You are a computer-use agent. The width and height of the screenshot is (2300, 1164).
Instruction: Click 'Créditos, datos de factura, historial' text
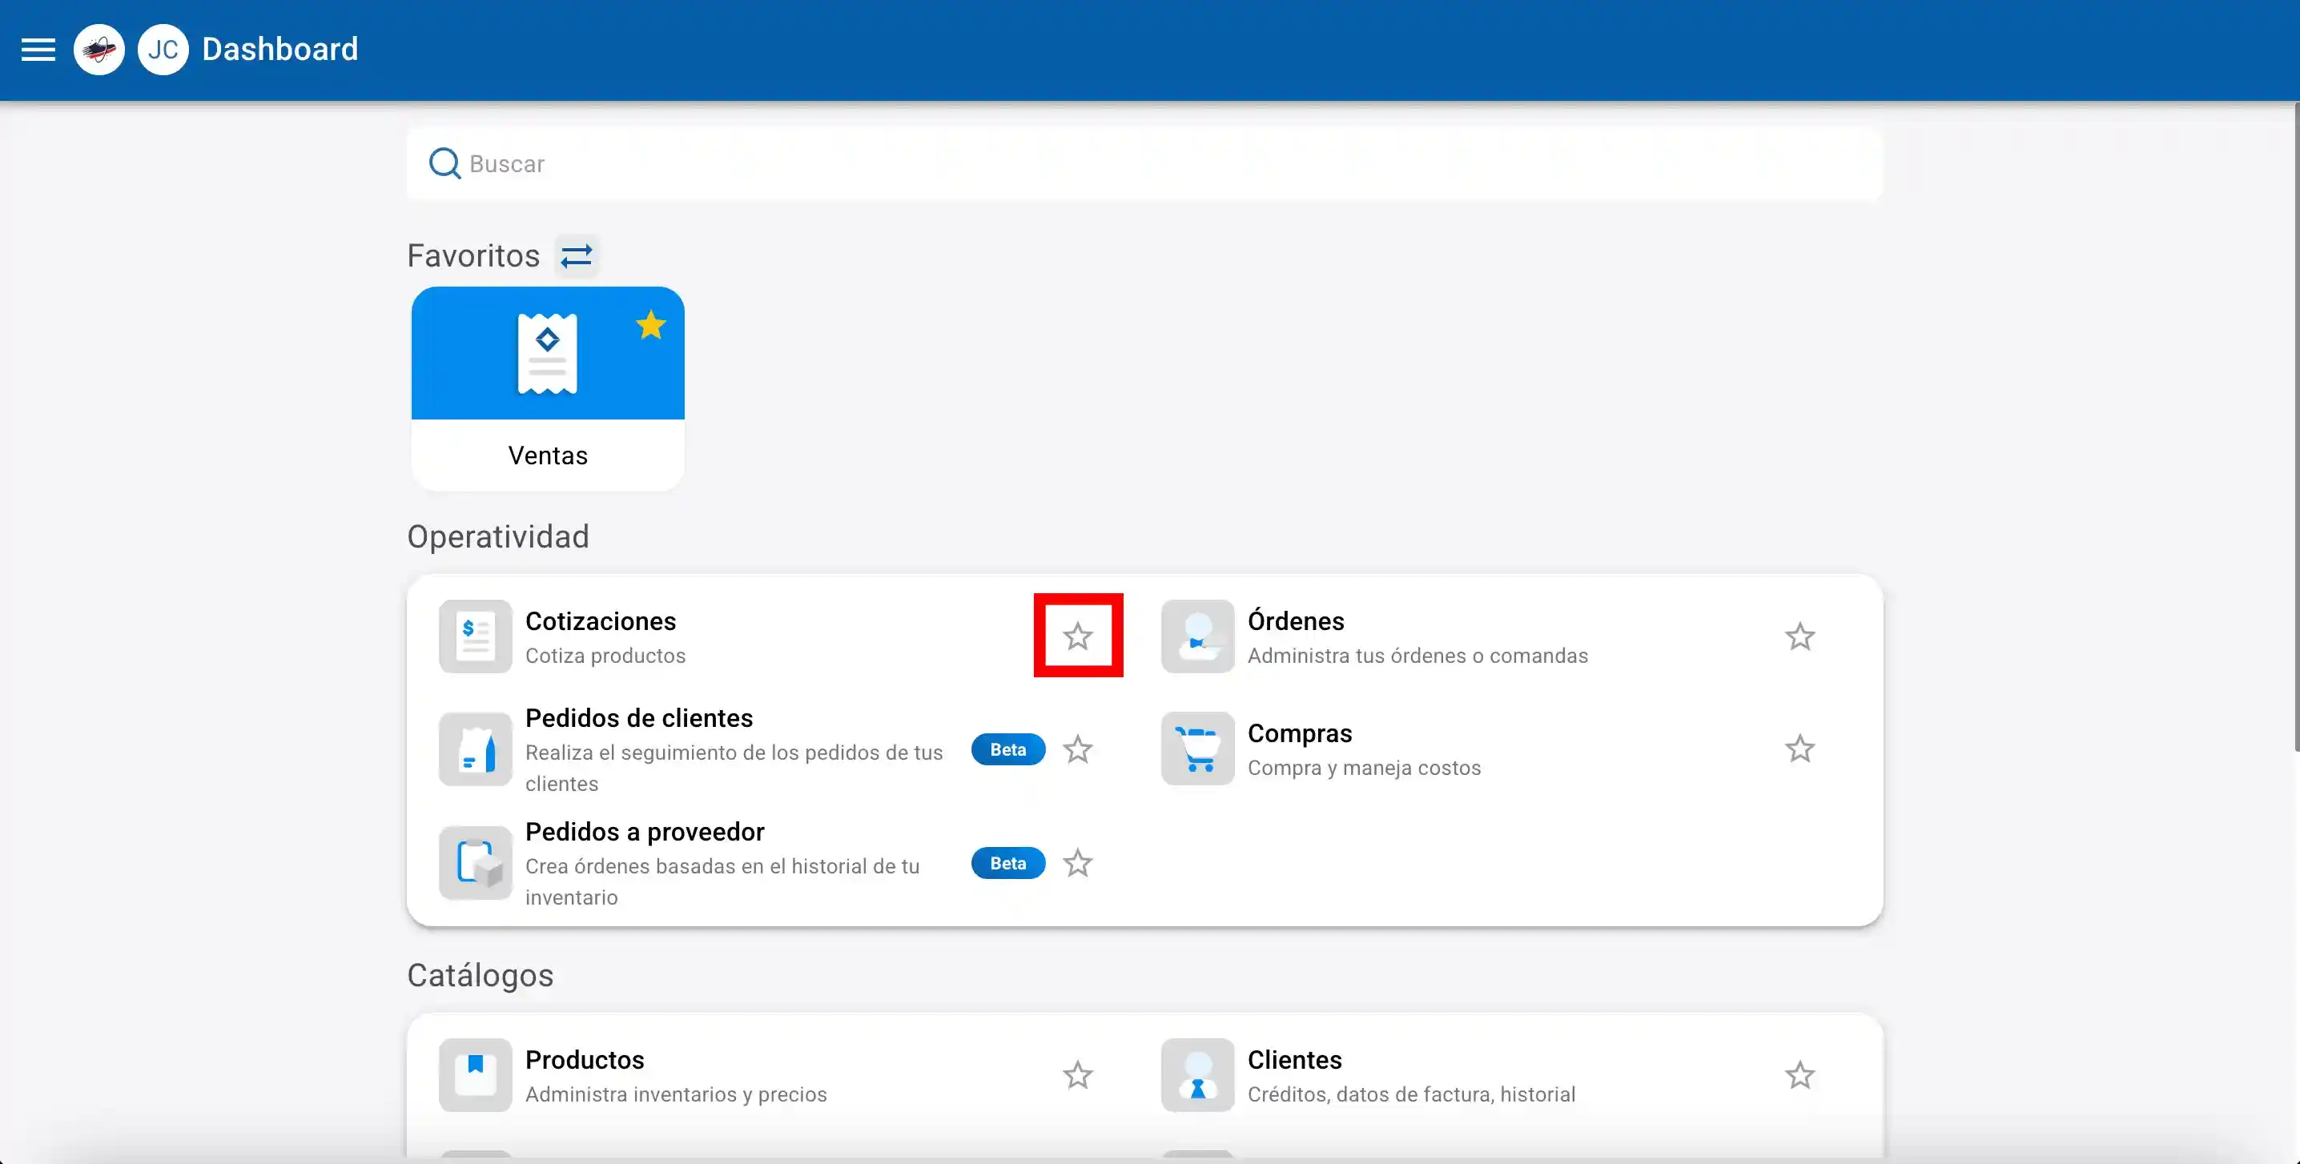tap(1412, 1094)
